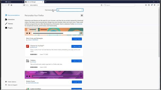The height and width of the screenshot is (90, 161).
Task: Close the Add-ons Manager tab
Action: pyautogui.click(x=43, y=2)
